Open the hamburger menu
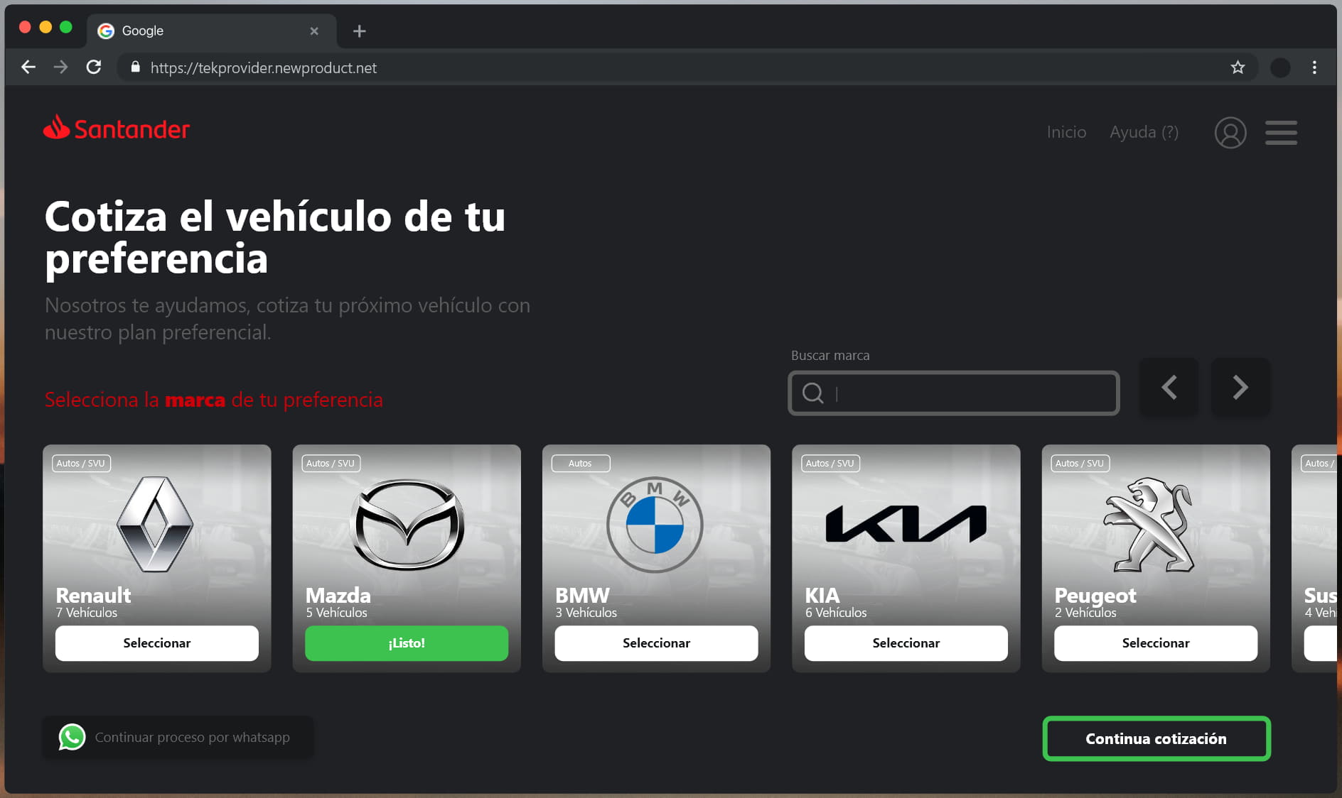 pyautogui.click(x=1280, y=133)
